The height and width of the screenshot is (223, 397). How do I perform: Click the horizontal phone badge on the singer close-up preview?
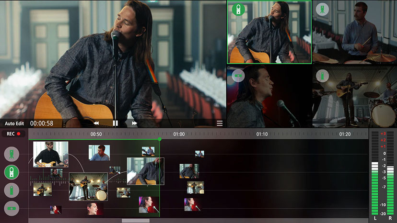tap(238, 75)
